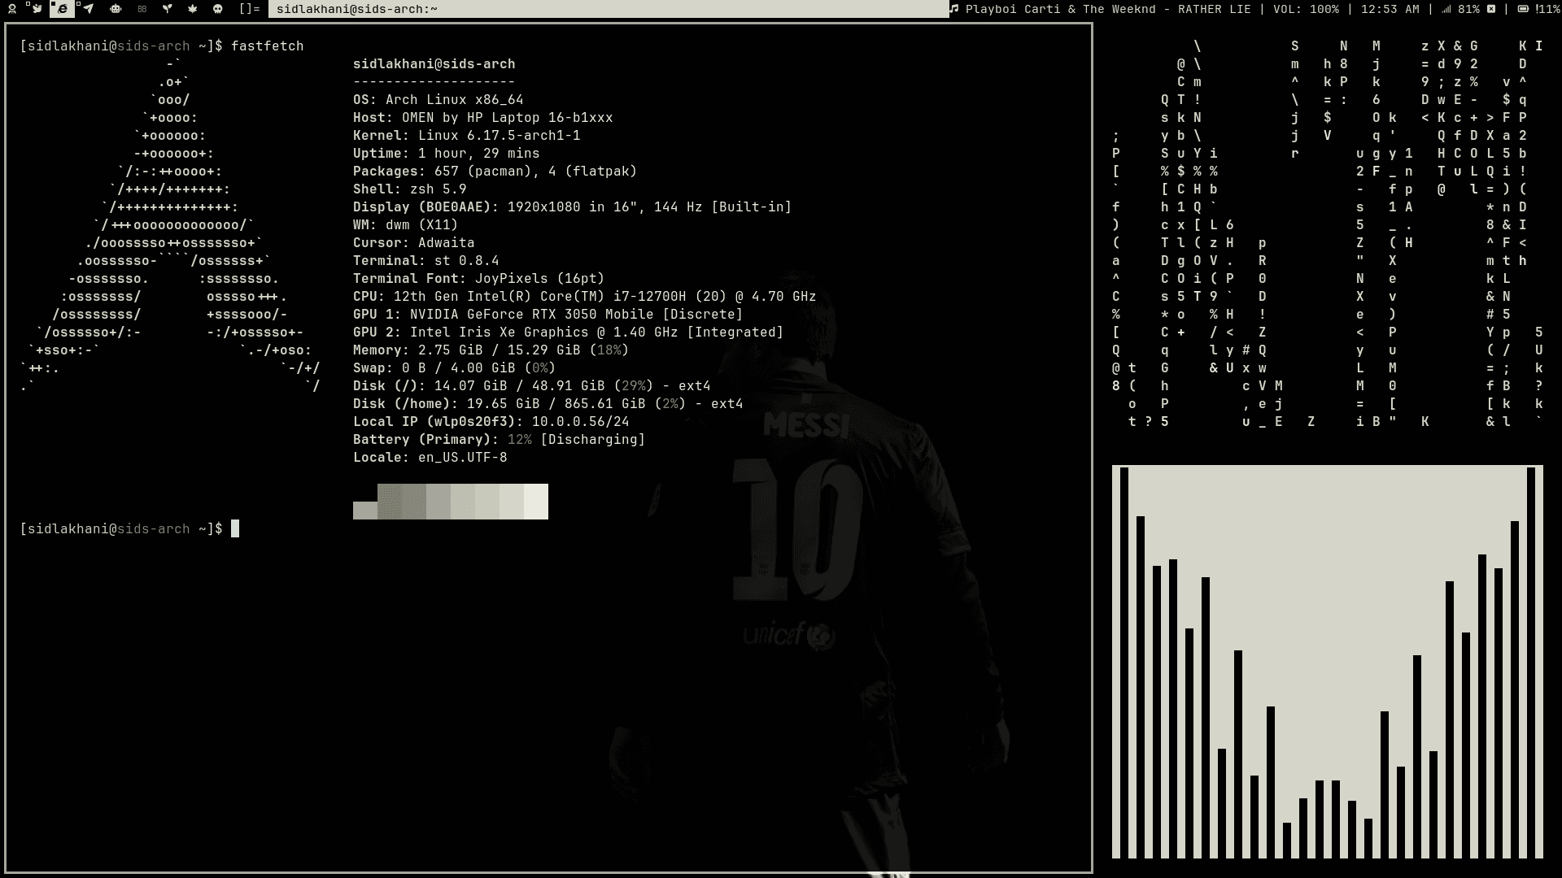The width and height of the screenshot is (1562, 878).
Task: Switch to the bird workspace tag
Action: (x=37, y=9)
